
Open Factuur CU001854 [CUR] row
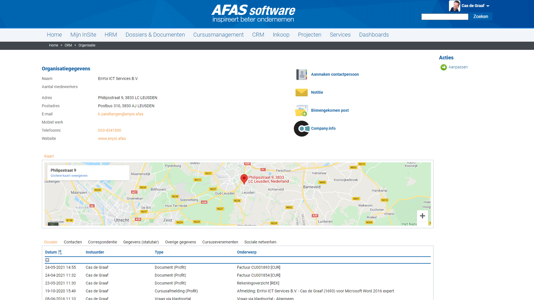click(x=238, y=275)
